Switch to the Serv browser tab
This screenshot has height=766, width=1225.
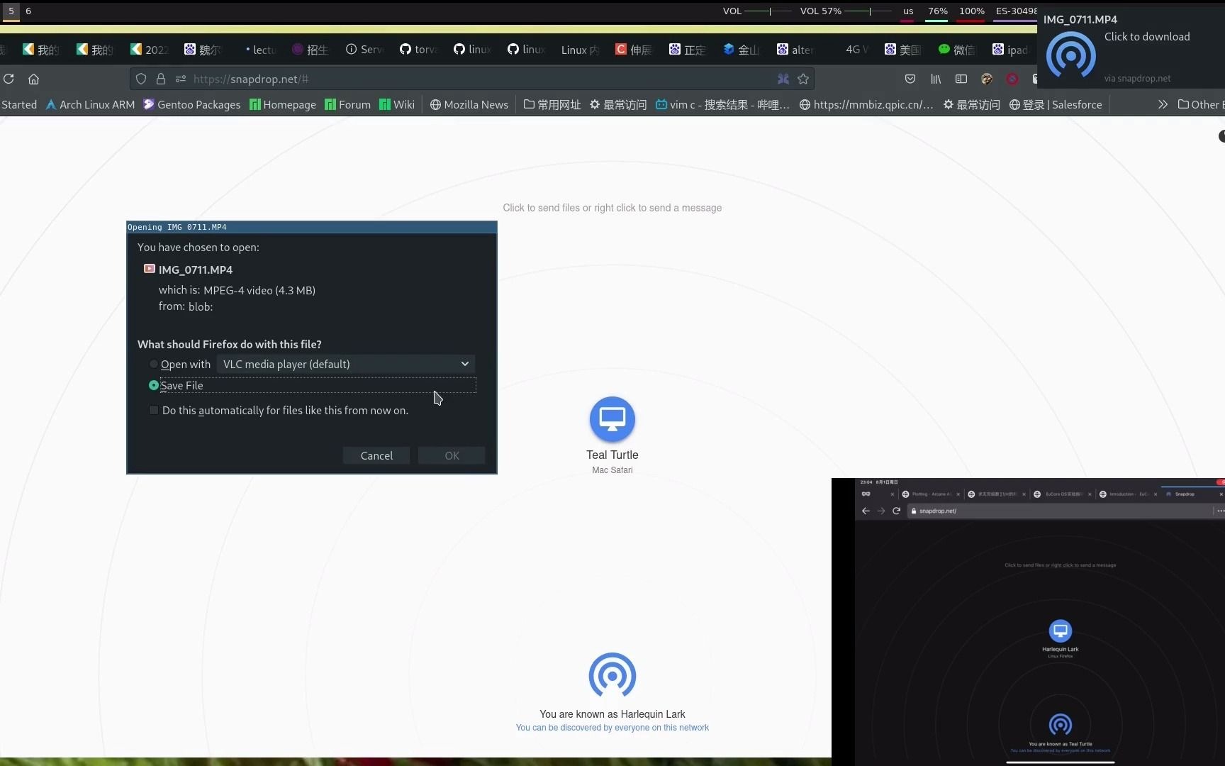tap(364, 50)
